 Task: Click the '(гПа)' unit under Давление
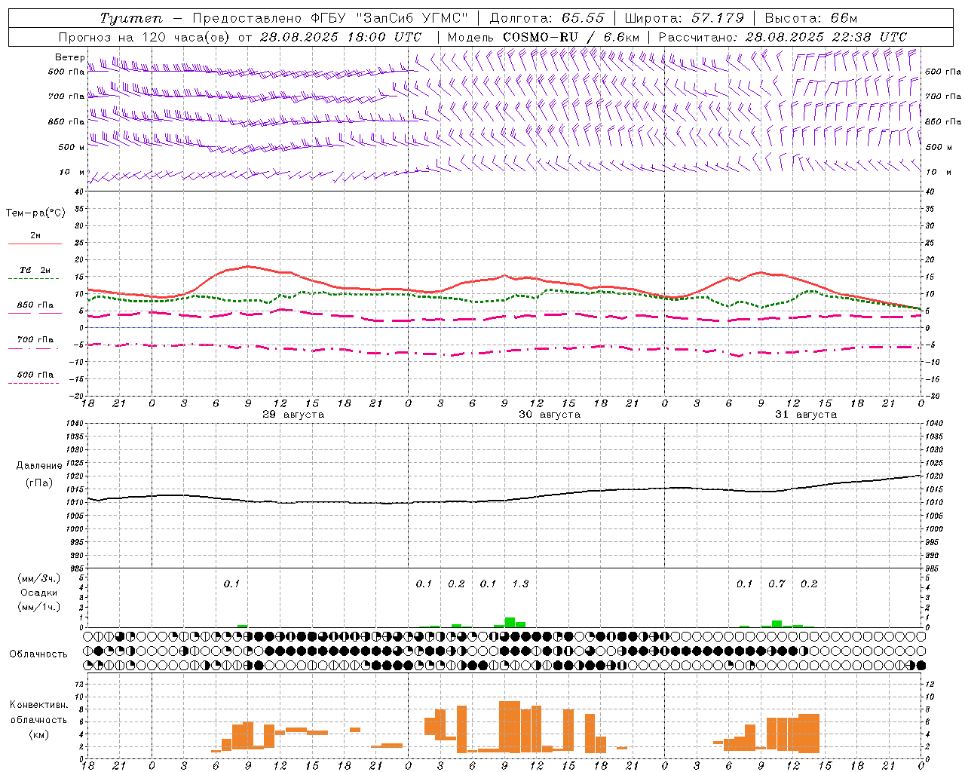[39, 483]
